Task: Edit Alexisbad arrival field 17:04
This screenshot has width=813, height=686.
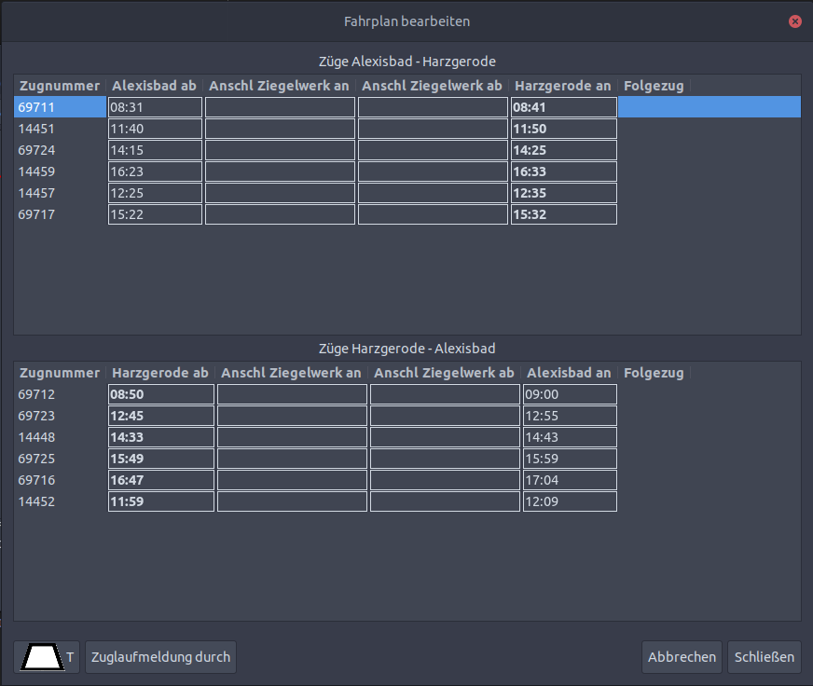Action: (570, 480)
